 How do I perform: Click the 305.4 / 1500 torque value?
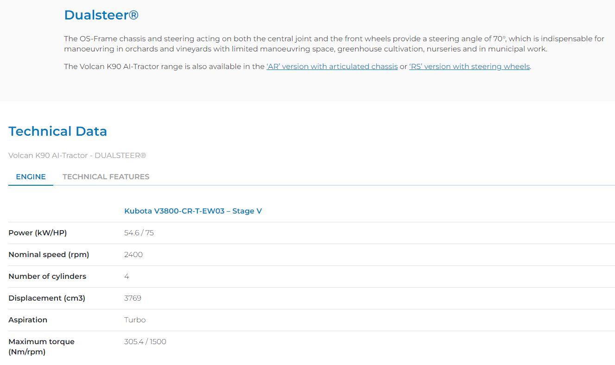[145, 342]
